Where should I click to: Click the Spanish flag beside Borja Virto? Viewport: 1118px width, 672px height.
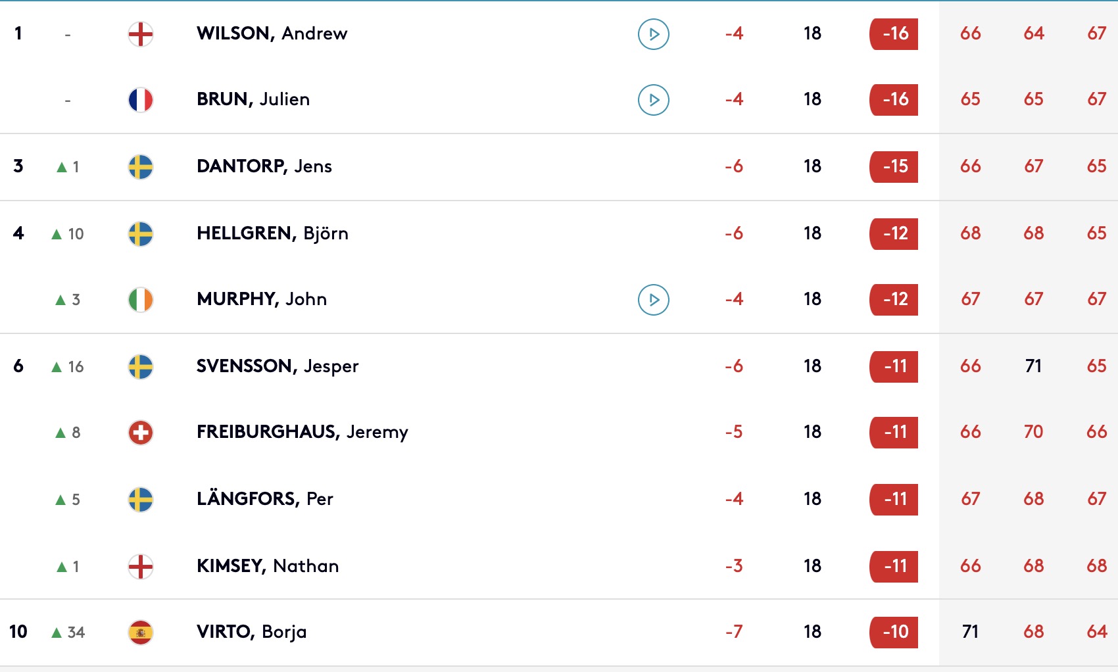(141, 633)
